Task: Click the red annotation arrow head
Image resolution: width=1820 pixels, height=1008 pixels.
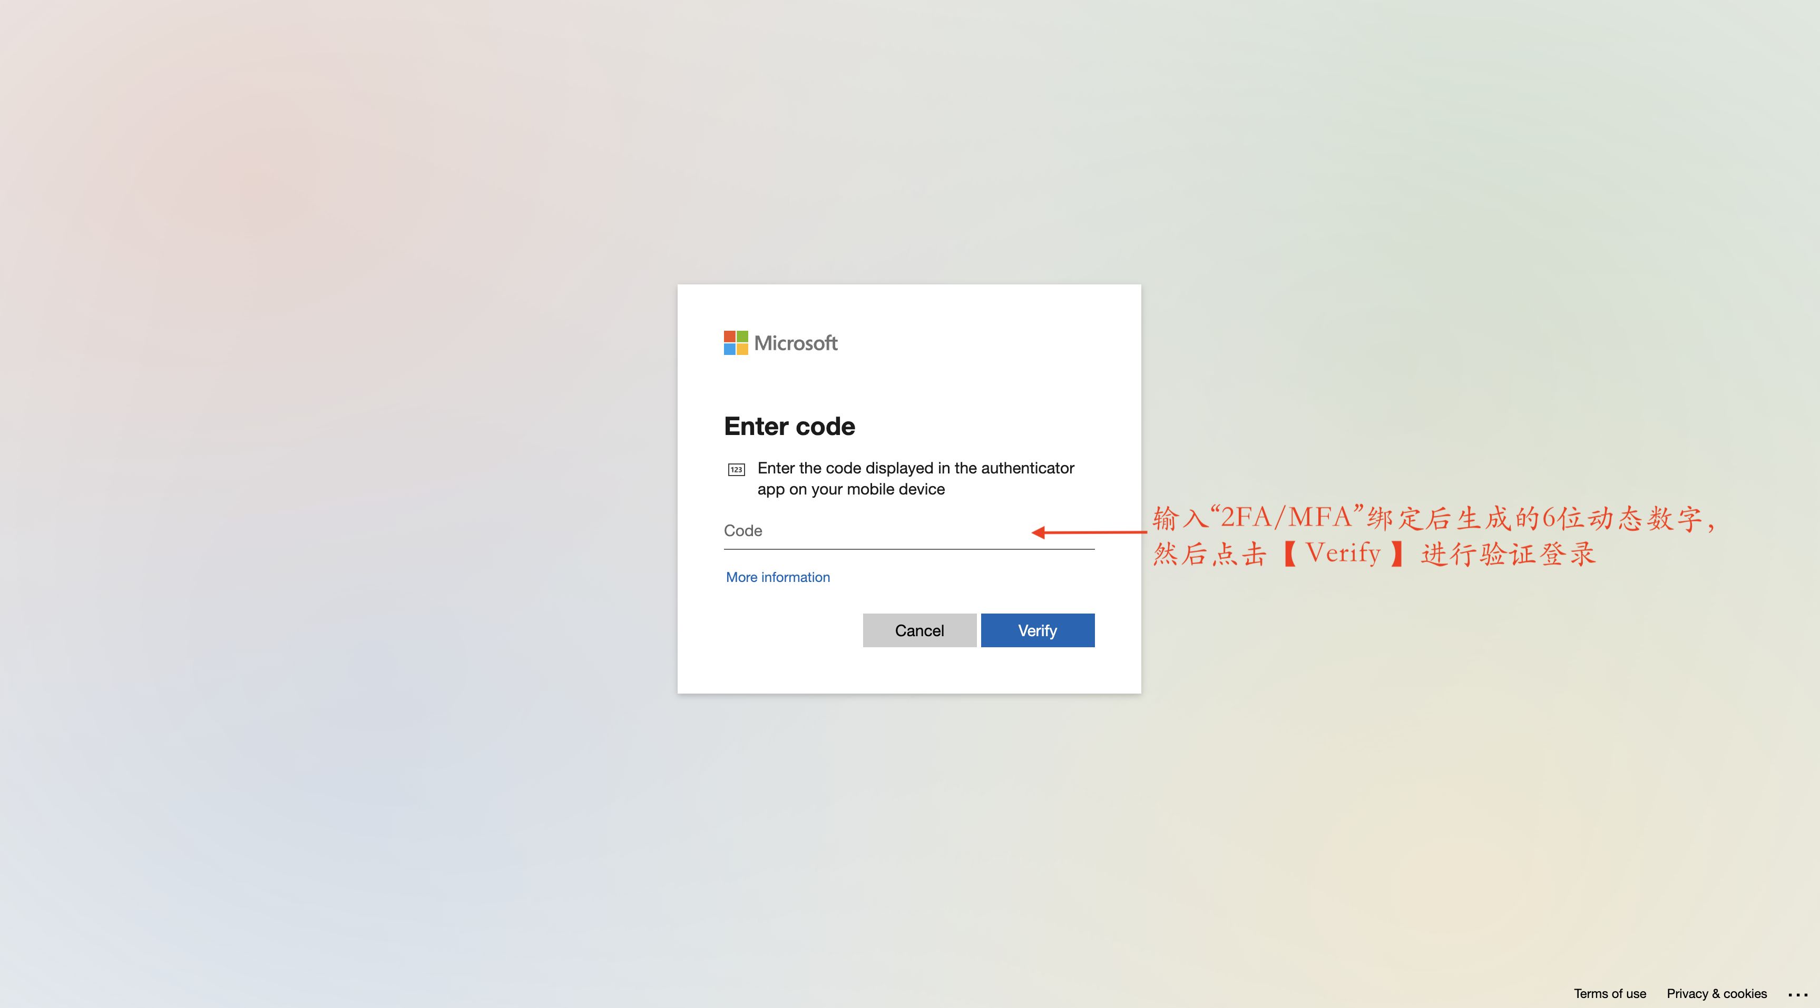Action: click(1039, 532)
